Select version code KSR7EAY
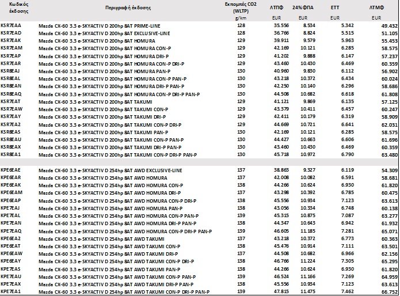 [11, 116]
